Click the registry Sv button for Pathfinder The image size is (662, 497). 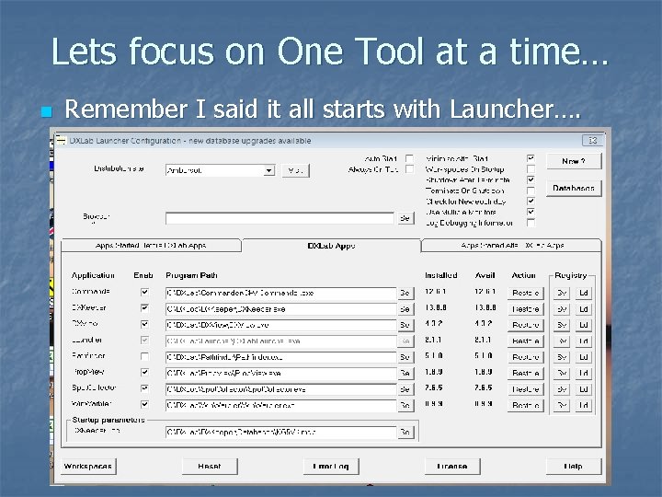click(562, 357)
